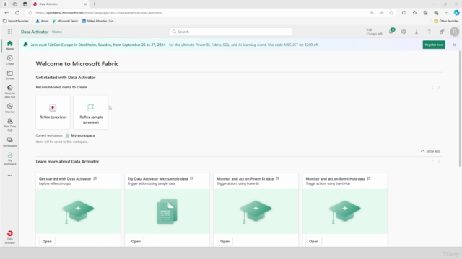Image resolution: width=462 pixels, height=259 pixels.
Task: Open the Azure bookmark
Action: coord(42,21)
